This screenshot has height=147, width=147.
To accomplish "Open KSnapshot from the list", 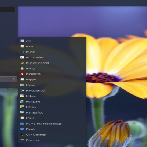I will click(52, 112).
